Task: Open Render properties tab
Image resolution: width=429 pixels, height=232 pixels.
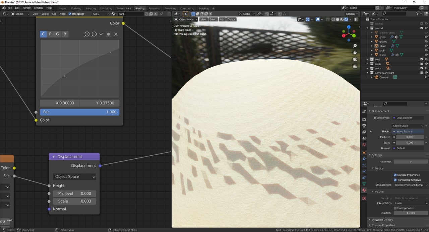Action: tap(364, 119)
